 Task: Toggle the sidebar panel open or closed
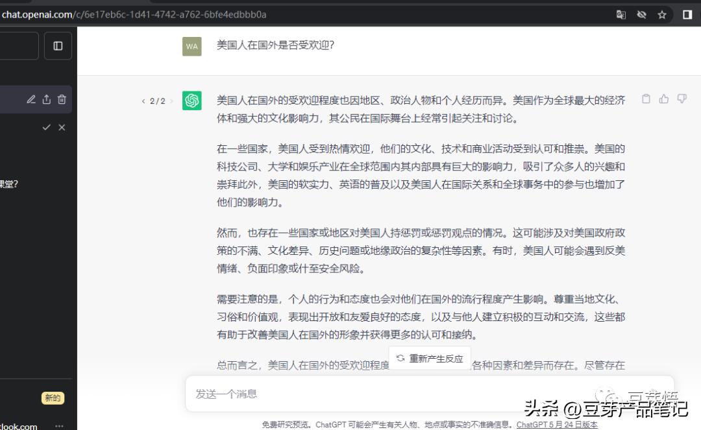(x=58, y=45)
